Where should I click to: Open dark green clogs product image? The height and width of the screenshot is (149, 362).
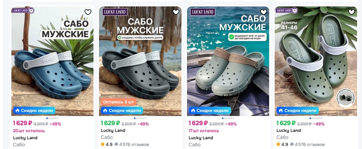click(316, 66)
